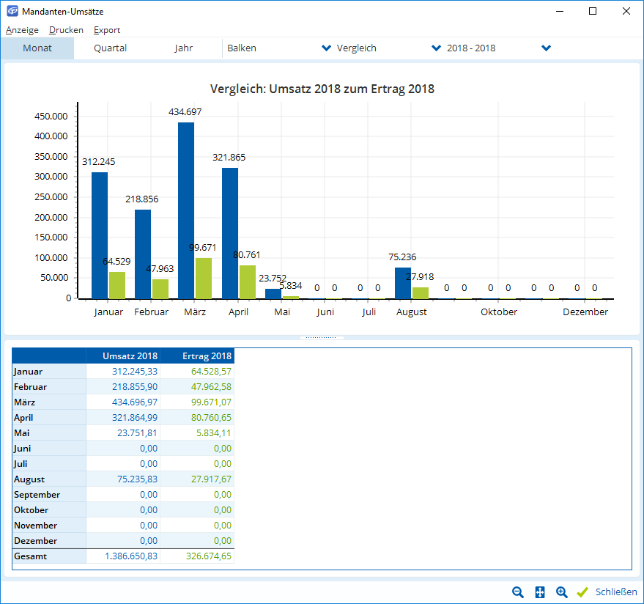The height and width of the screenshot is (604, 644).
Task: Open the 2018 - 2018 year range dropdown
Action: click(546, 48)
